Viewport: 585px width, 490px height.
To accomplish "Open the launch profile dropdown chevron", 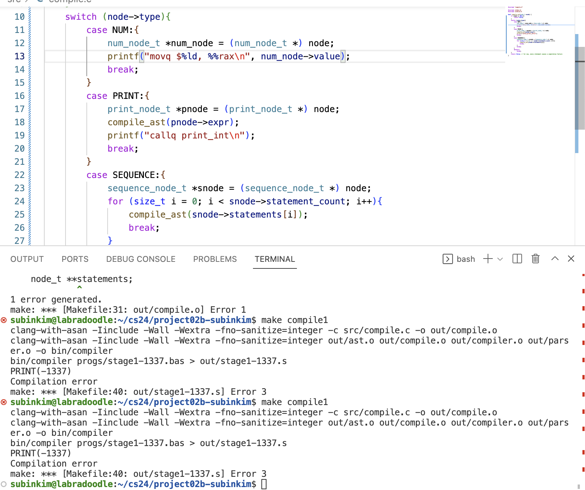I will [x=500, y=259].
